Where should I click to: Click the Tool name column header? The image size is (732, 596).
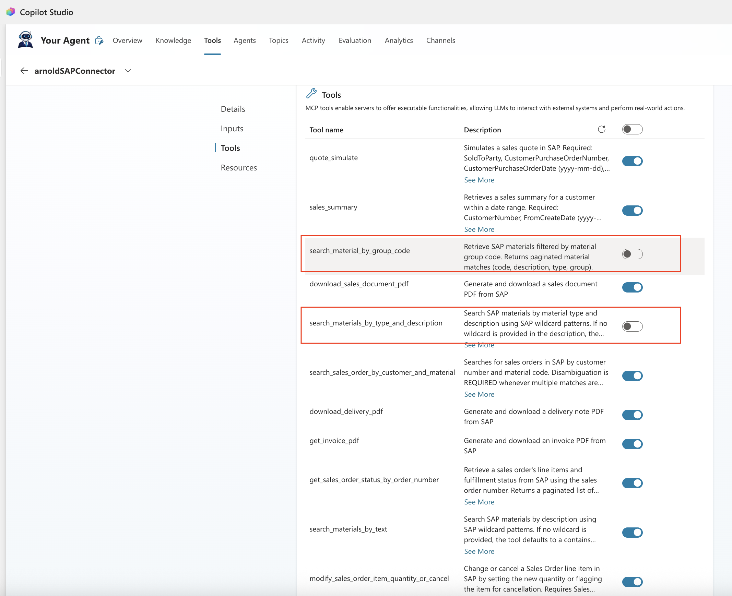click(x=326, y=130)
